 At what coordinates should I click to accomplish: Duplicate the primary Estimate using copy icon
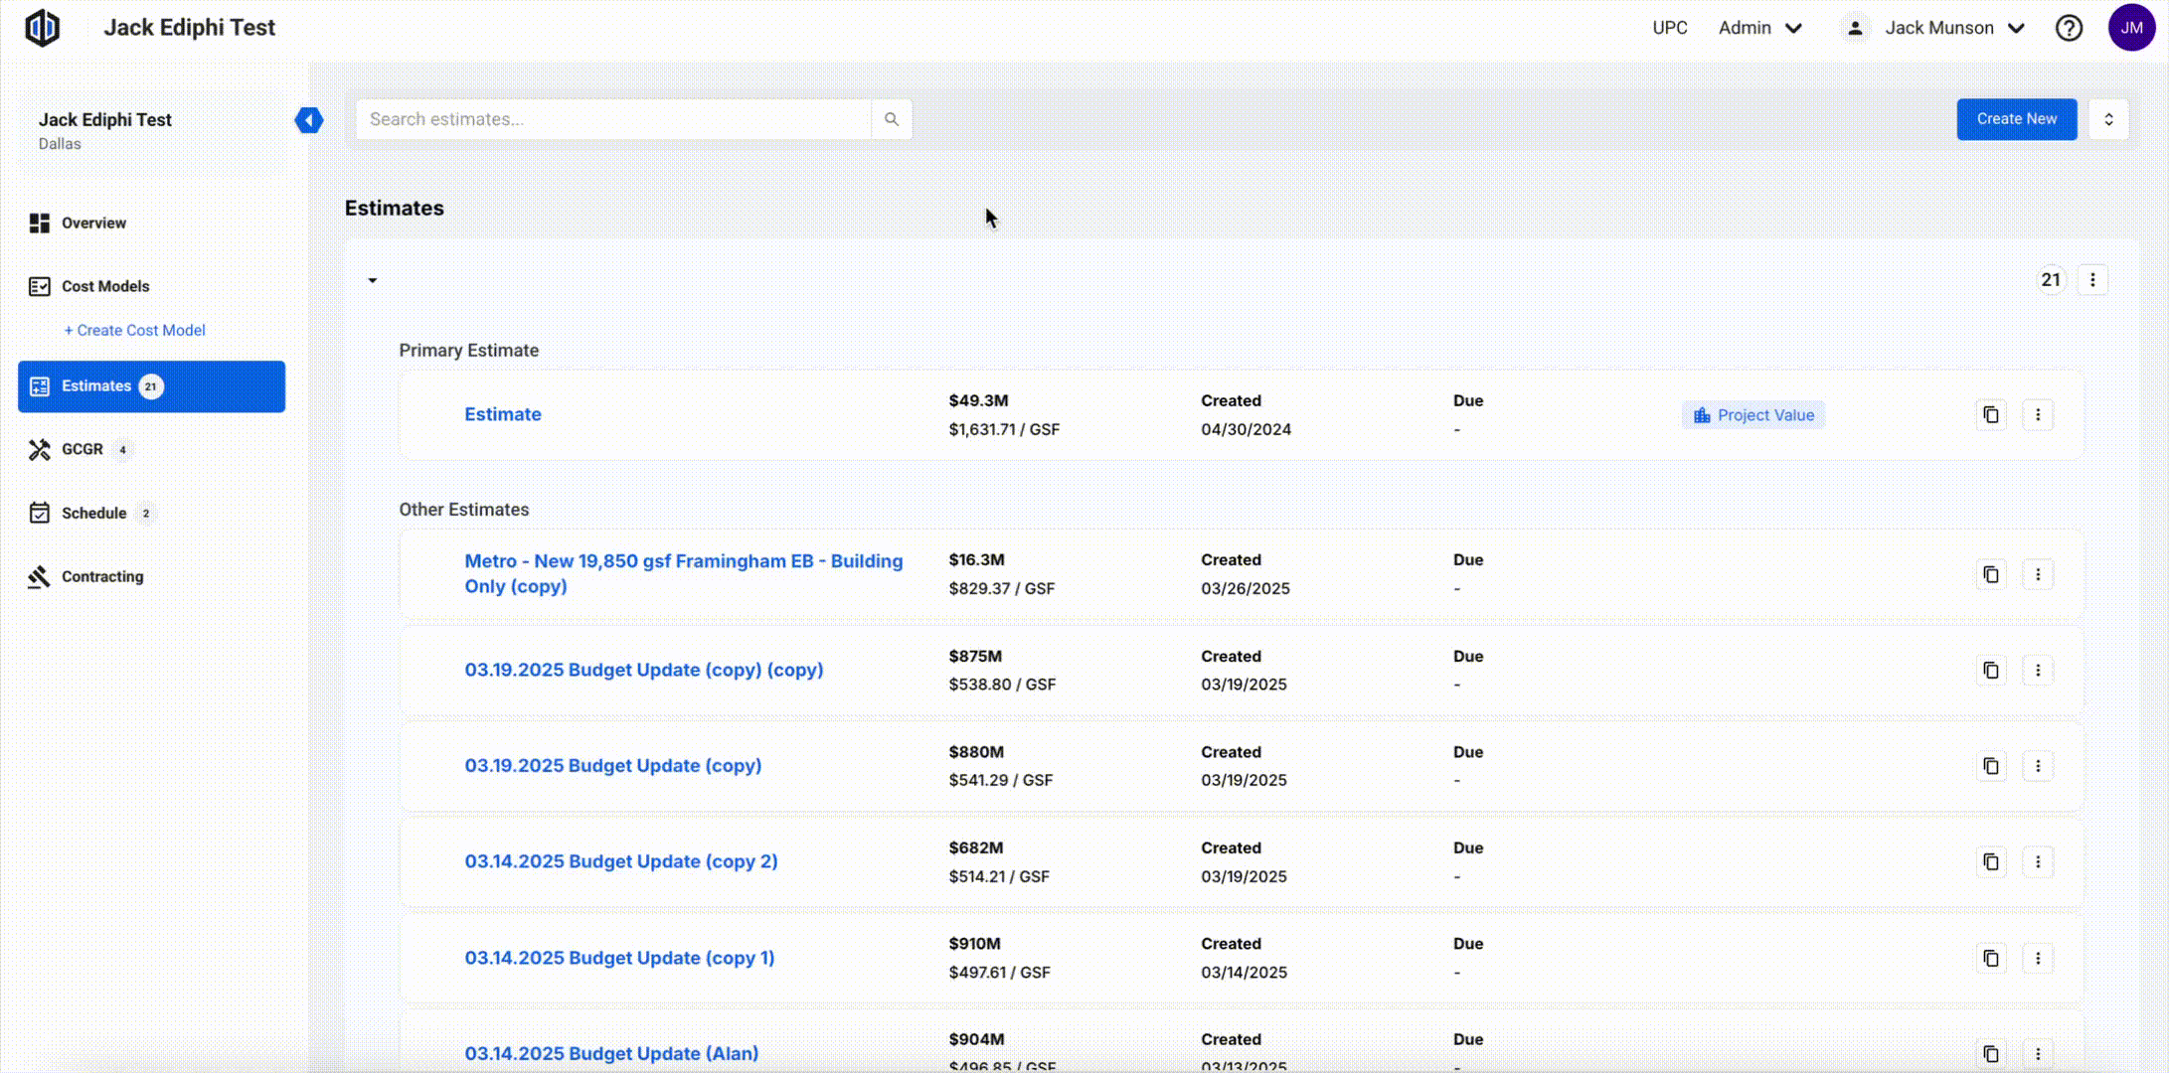pyautogui.click(x=1991, y=415)
